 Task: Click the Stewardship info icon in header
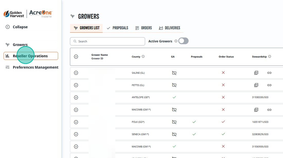click(x=270, y=57)
